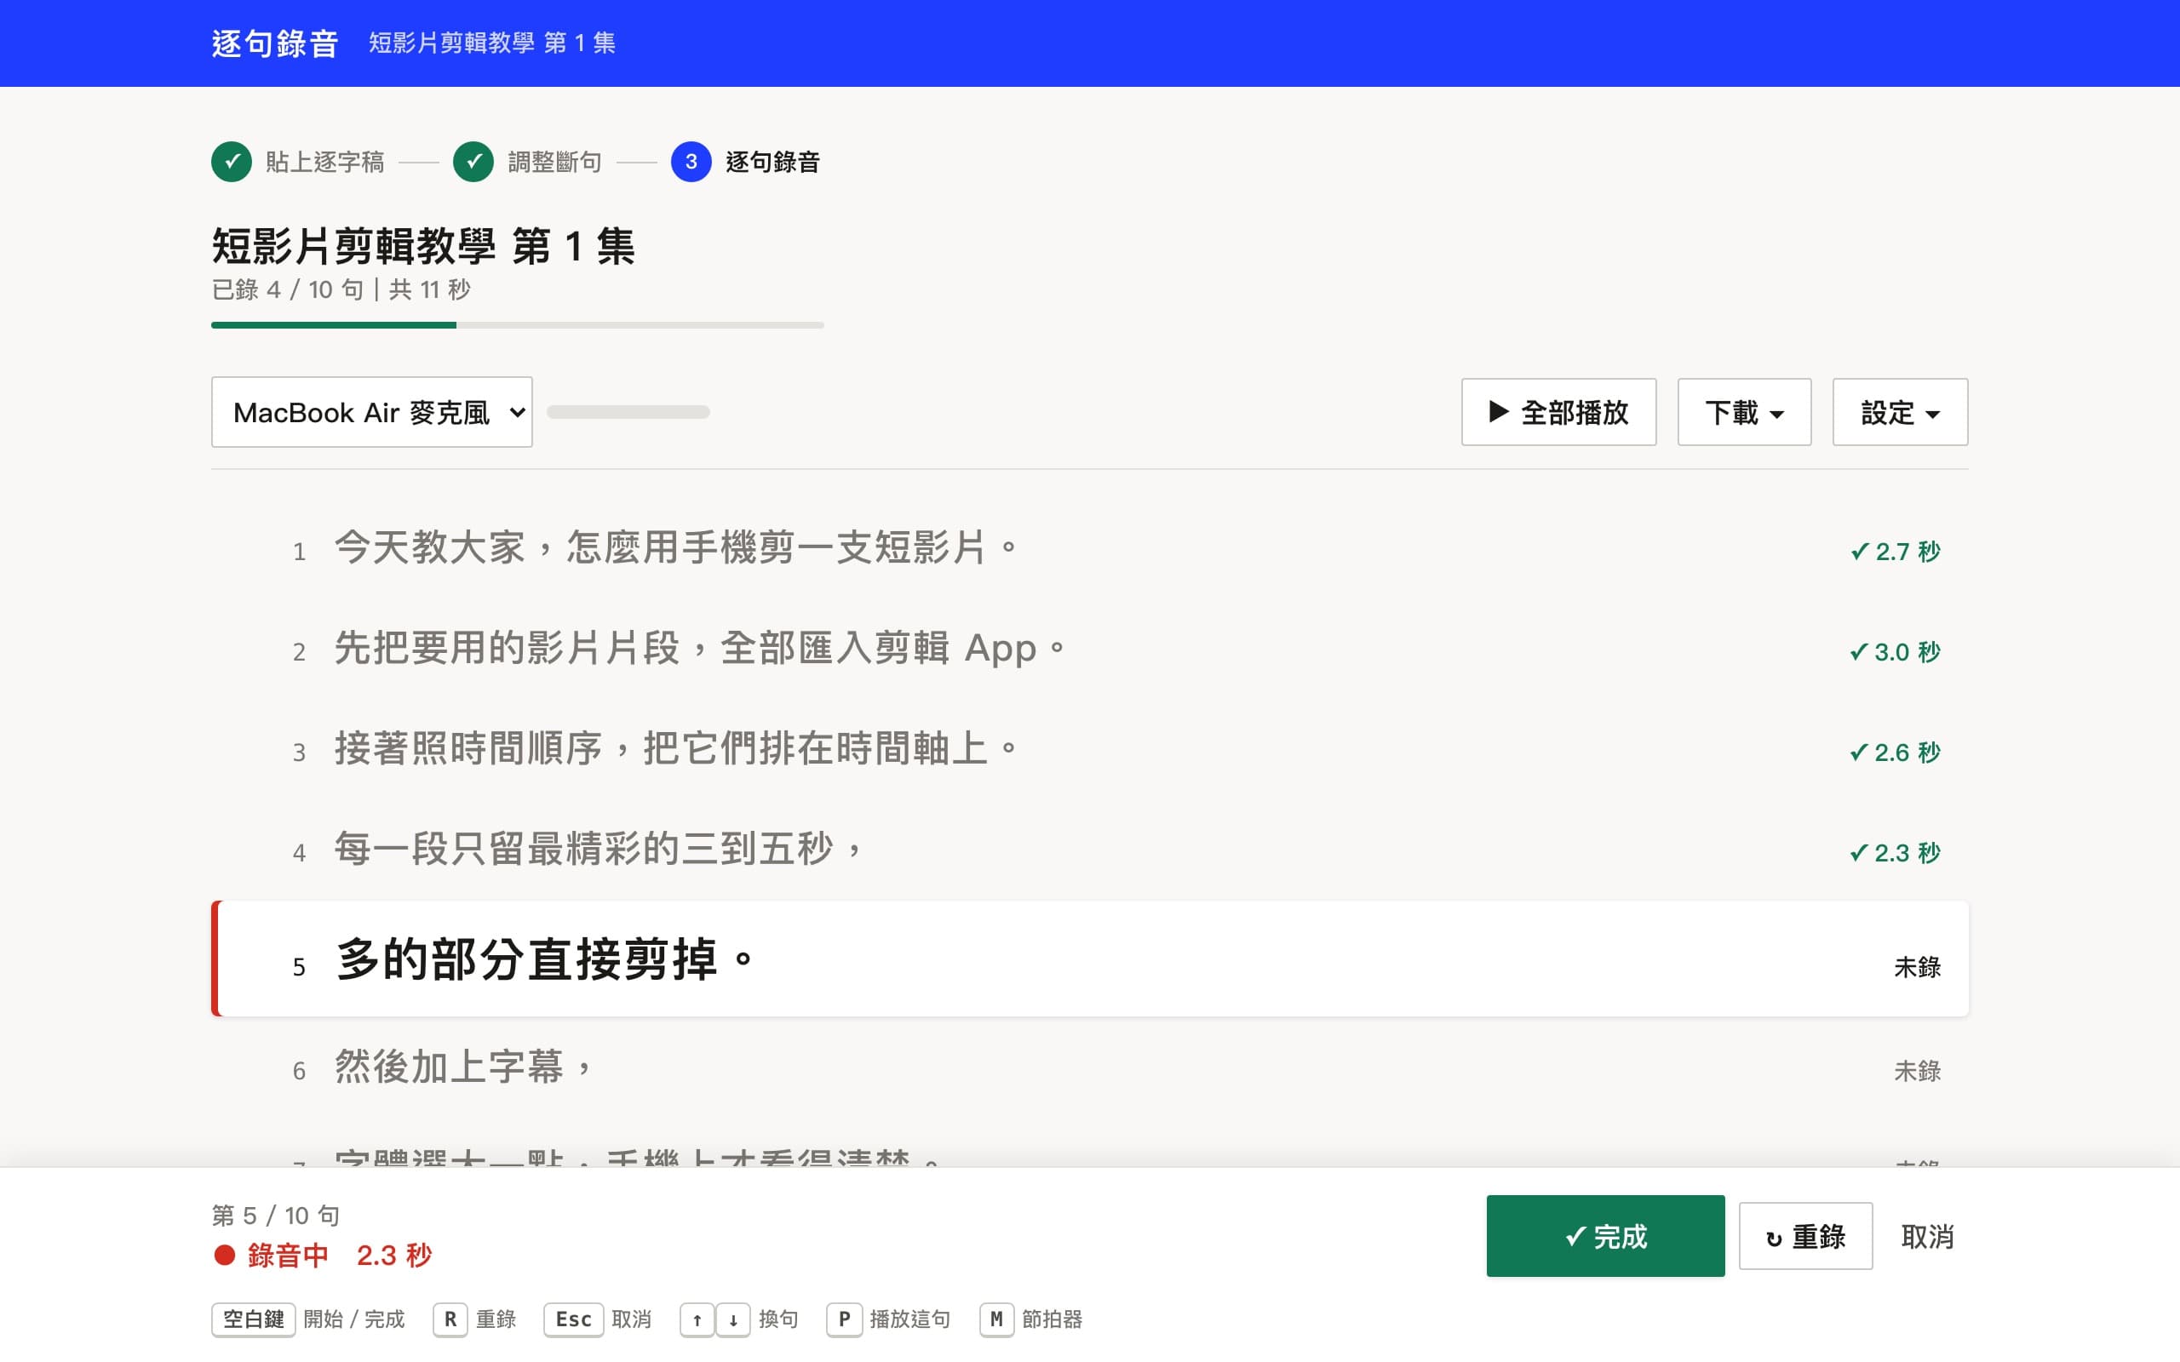Click the 2.6 秒 recorded duration badge
Screen dimensions: 2180x1362
coord(1895,753)
